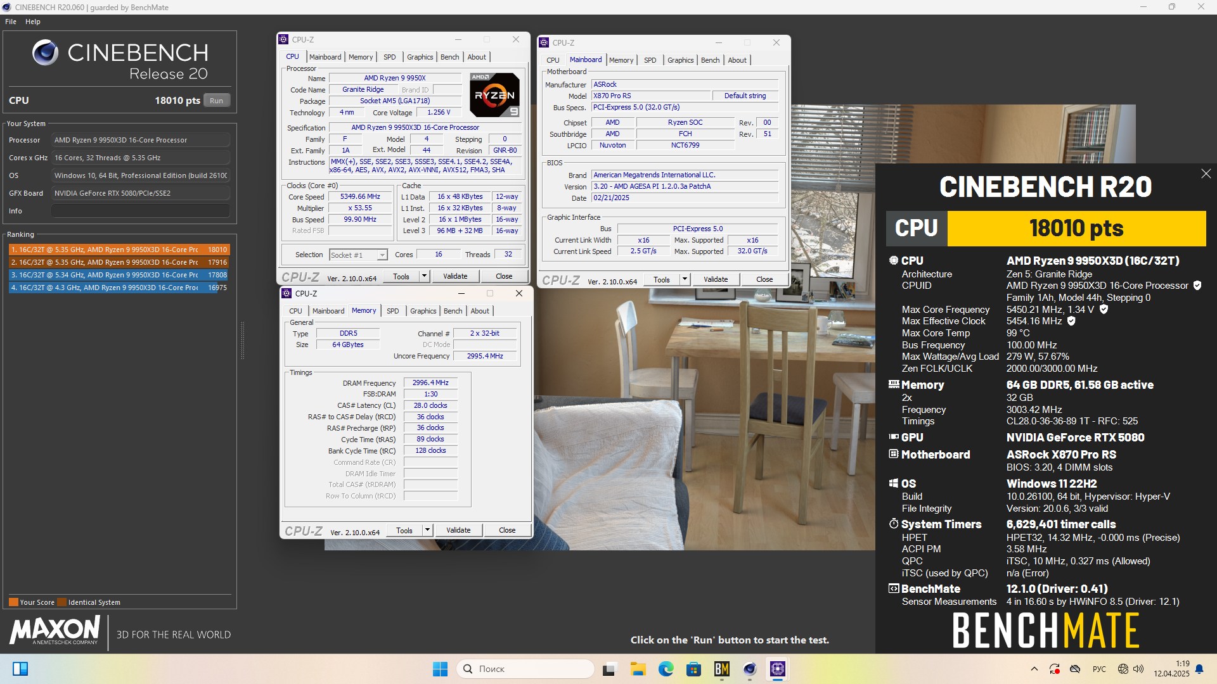Click the Info field in Your System
Image resolution: width=1217 pixels, height=684 pixels.
click(141, 211)
